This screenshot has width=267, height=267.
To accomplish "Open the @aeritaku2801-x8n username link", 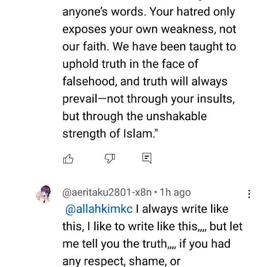I will click(x=107, y=193).
